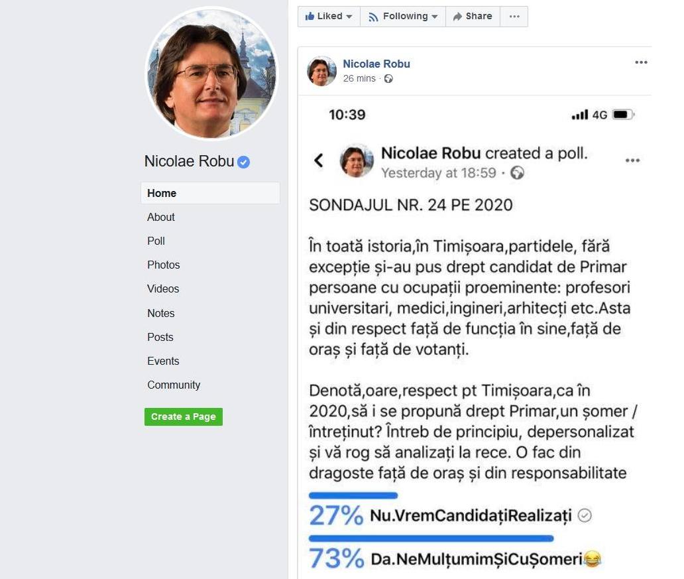Click the three dots in the poll header
684x579 pixels.
(632, 161)
